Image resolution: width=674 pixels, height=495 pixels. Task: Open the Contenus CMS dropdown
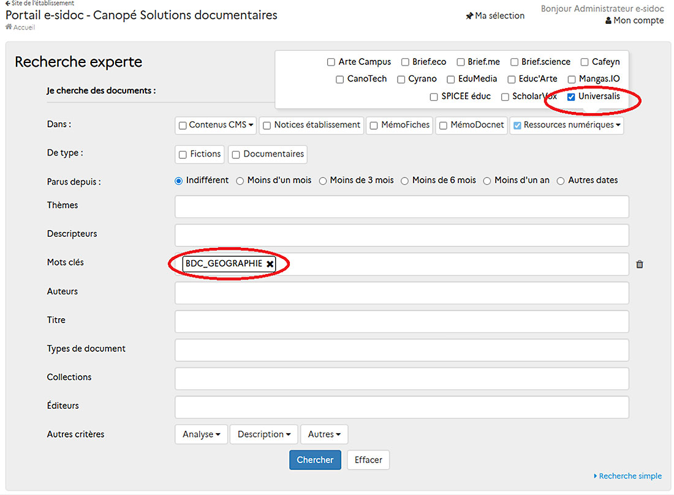pos(216,125)
